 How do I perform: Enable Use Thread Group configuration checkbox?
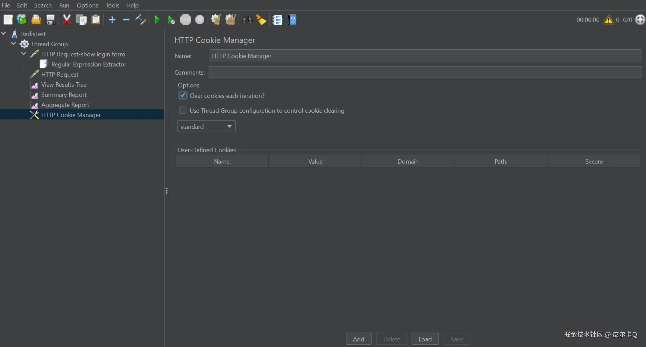pyautogui.click(x=183, y=110)
